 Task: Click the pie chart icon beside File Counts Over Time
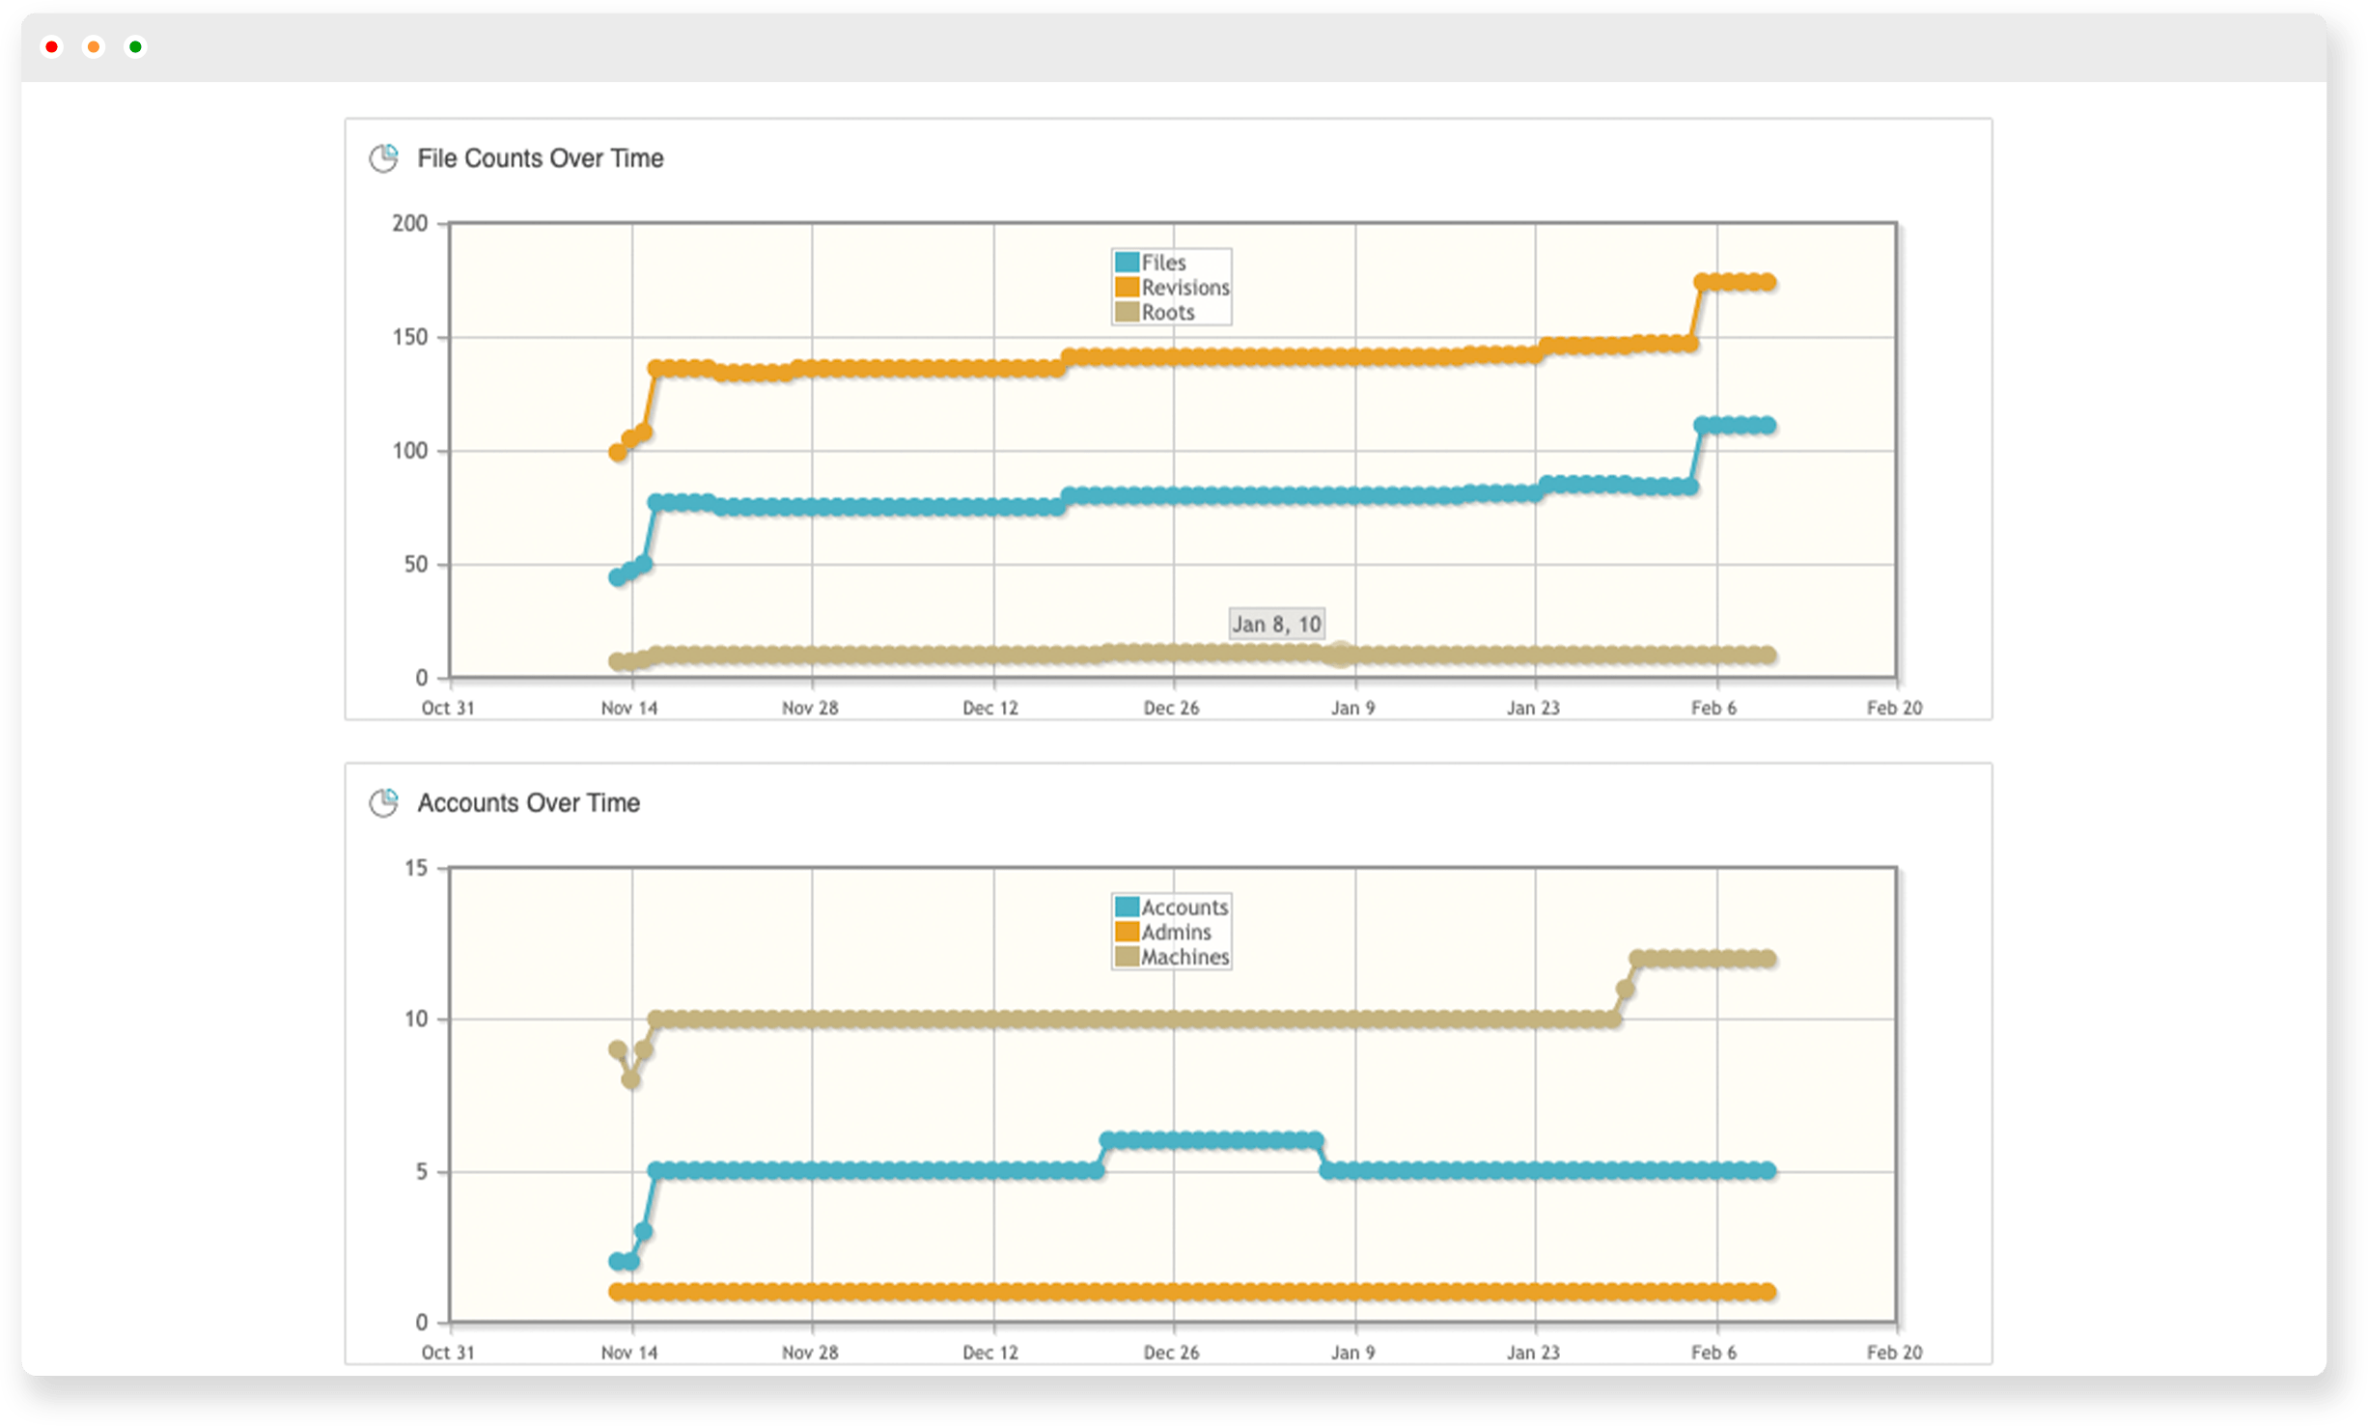tap(385, 158)
